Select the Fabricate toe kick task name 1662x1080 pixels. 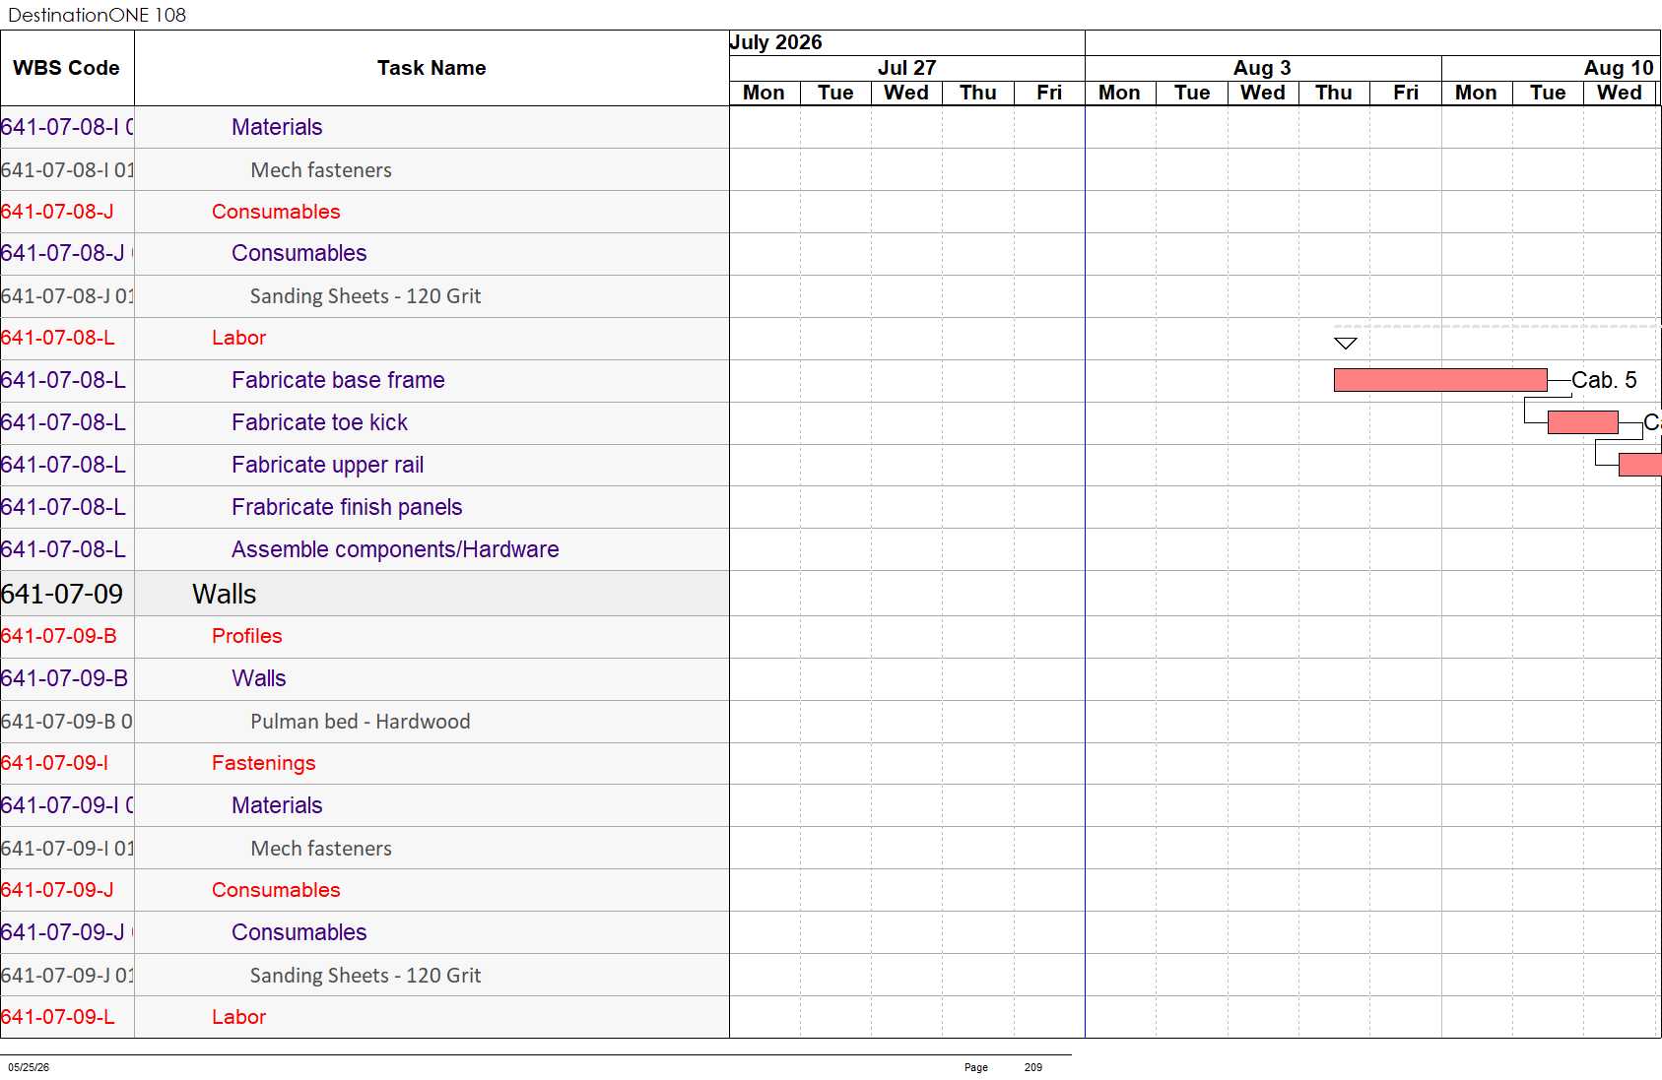319,422
